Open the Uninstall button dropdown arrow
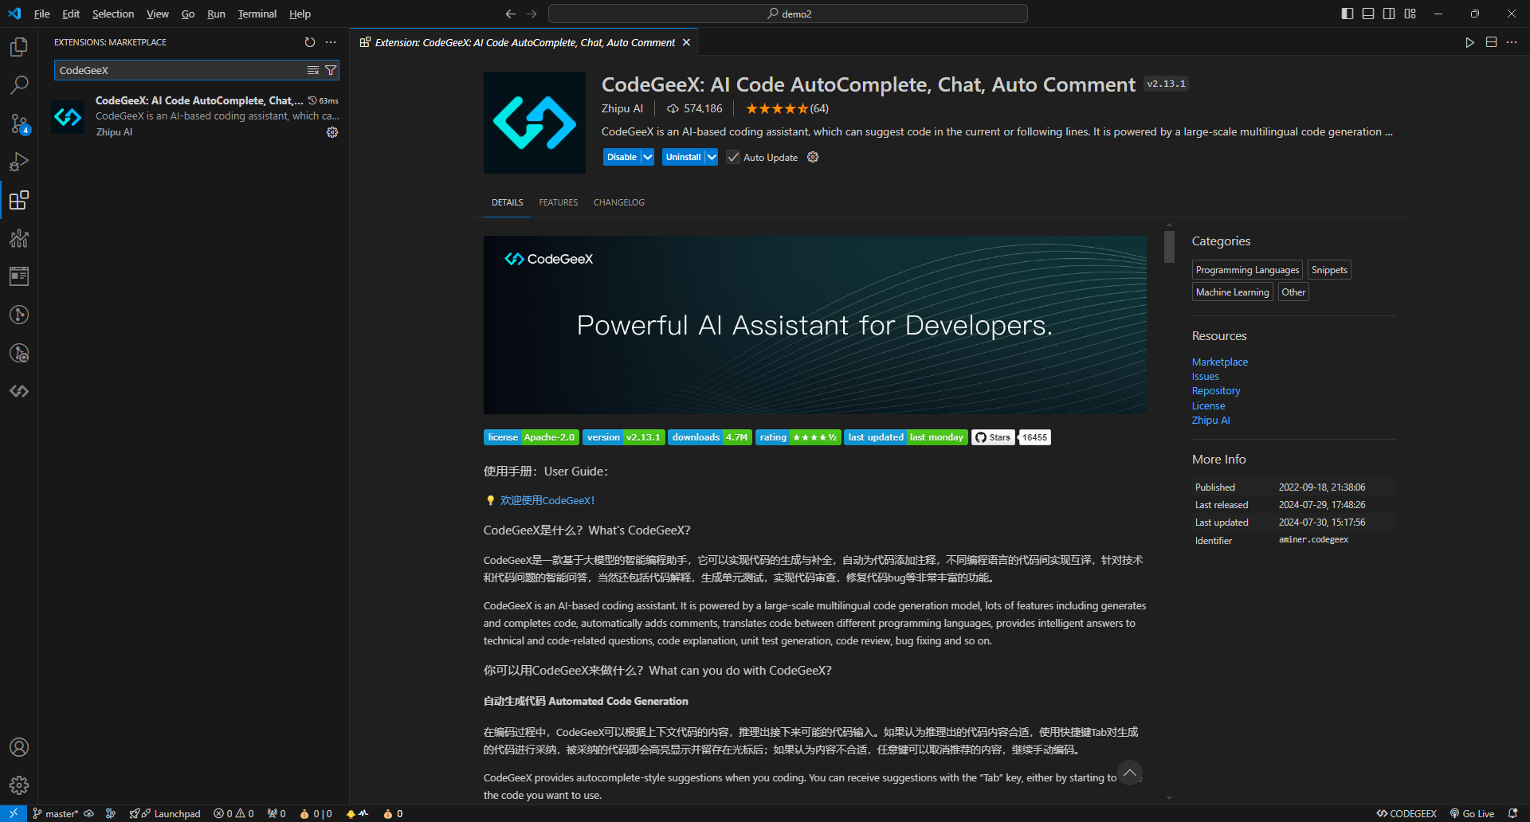Image resolution: width=1530 pixels, height=822 pixels. [712, 157]
